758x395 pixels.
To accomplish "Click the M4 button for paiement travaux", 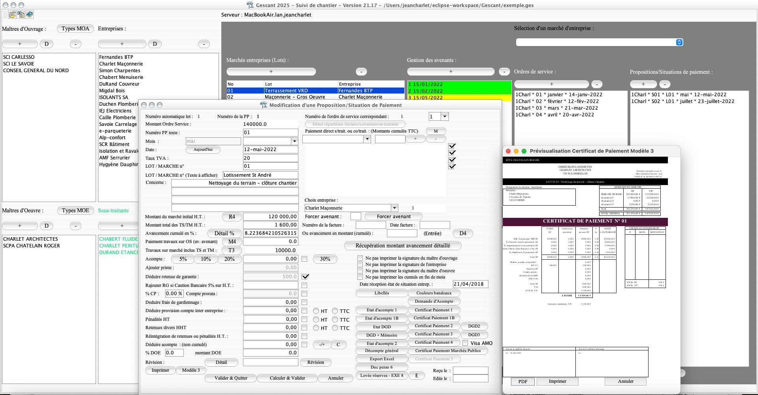I will 232,241.
